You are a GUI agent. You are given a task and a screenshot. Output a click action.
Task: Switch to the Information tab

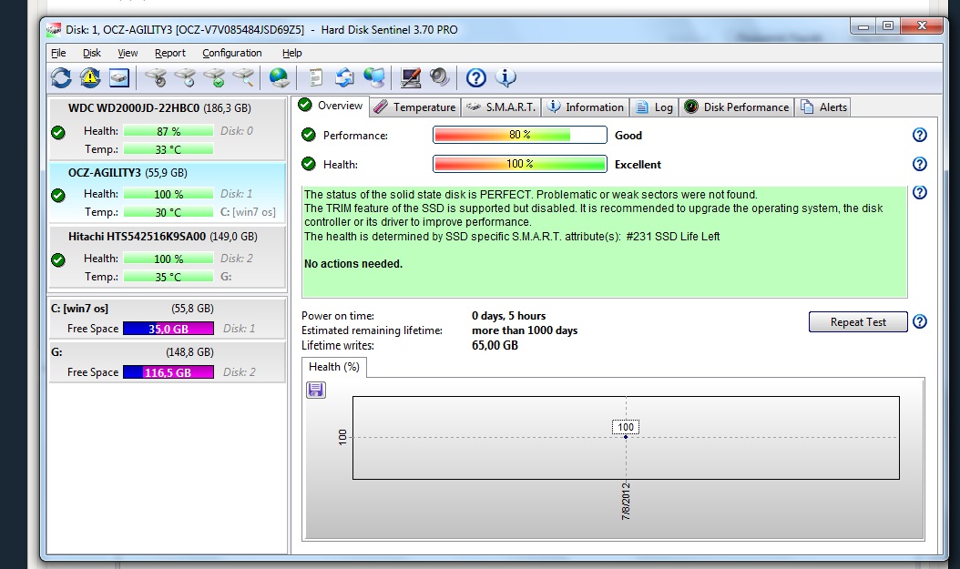coord(585,107)
